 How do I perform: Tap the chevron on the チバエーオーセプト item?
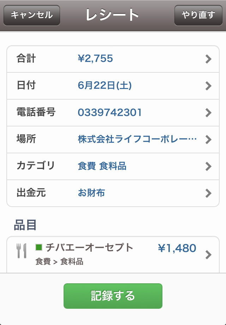tap(208, 254)
